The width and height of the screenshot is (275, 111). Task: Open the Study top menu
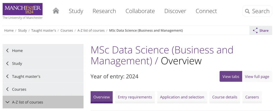pyautogui.click(x=76, y=11)
